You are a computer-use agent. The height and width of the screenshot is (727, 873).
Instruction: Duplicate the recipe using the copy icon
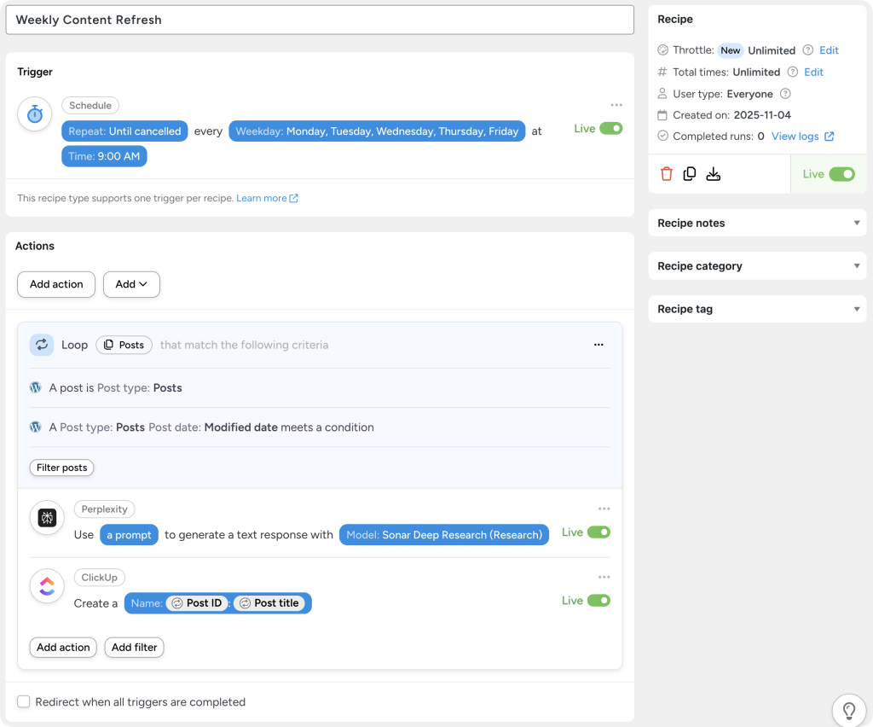[x=690, y=173]
